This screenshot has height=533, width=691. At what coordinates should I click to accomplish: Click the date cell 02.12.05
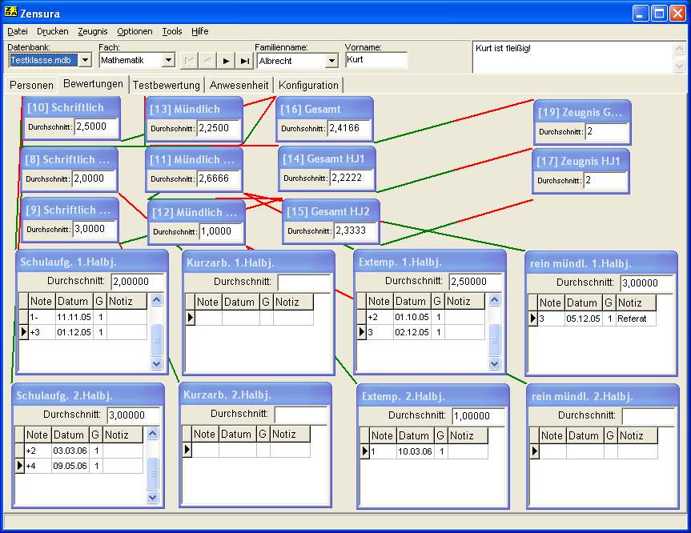[x=412, y=332]
